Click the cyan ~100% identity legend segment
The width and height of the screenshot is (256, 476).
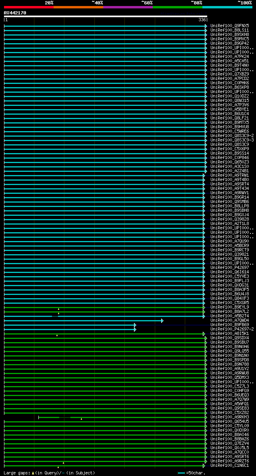coord(228,7)
